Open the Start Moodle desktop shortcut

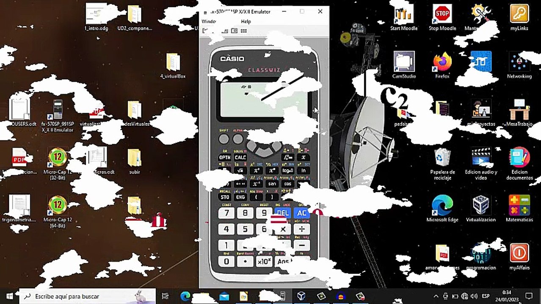point(404,18)
